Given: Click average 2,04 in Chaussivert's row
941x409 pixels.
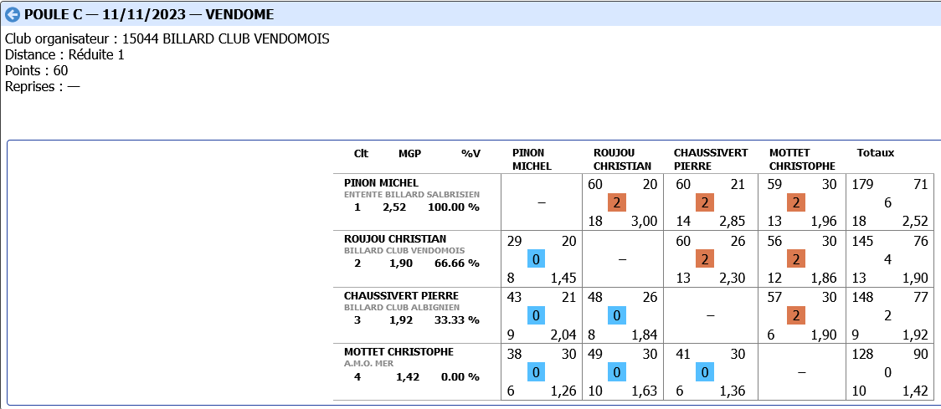Looking at the screenshot, I should tap(563, 335).
